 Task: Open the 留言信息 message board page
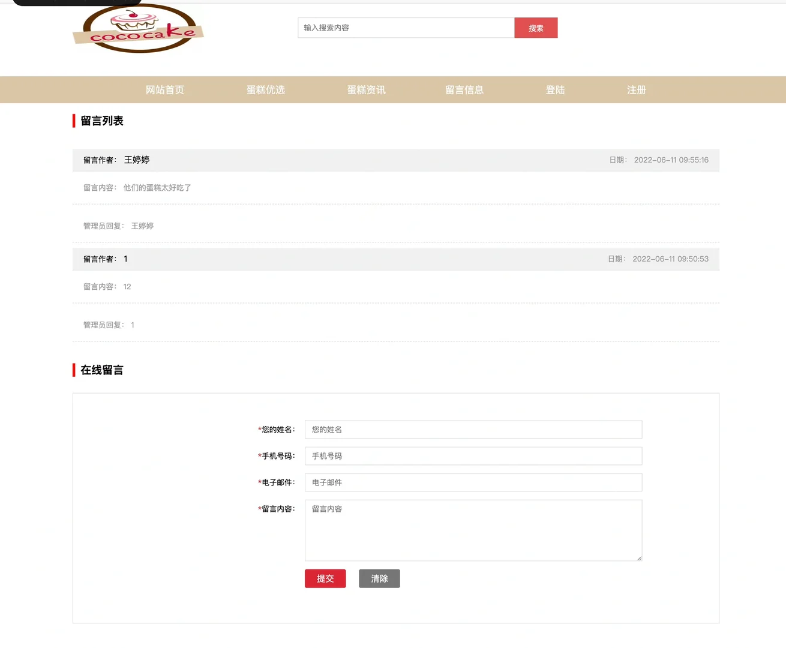tap(464, 89)
